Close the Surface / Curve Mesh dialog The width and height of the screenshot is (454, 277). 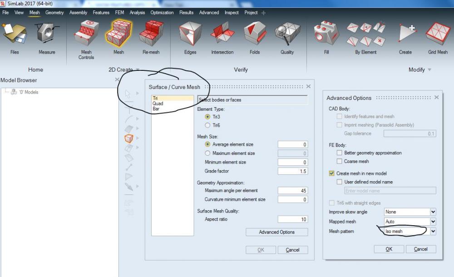point(308,86)
